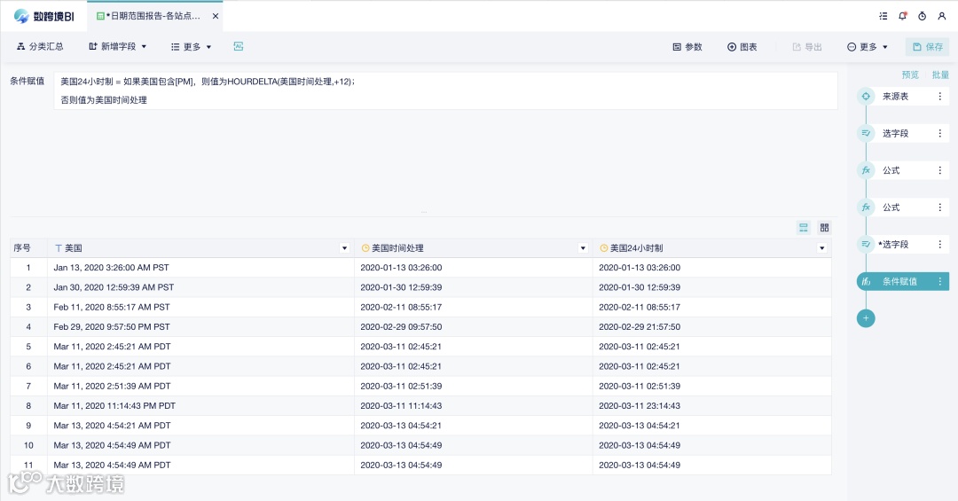Click the panel resize handle dots
Viewport: 958px width, 501px height.
coord(424,212)
